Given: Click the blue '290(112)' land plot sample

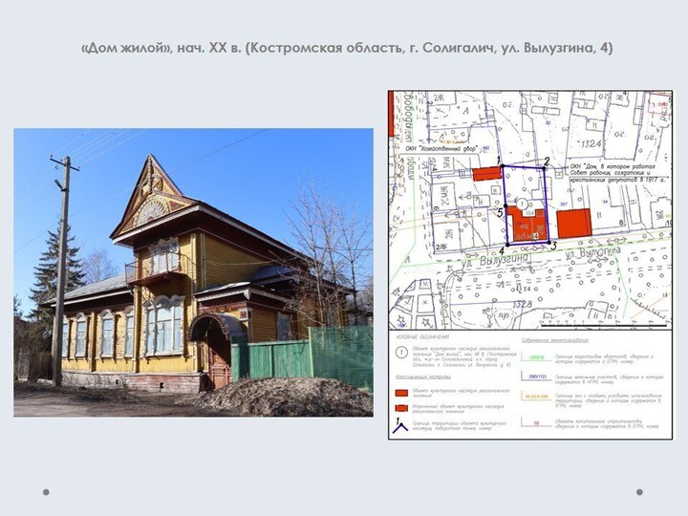Looking at the screenshot, I should point(534,377).
